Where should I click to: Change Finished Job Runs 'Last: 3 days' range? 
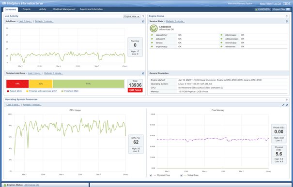point(35,73)
